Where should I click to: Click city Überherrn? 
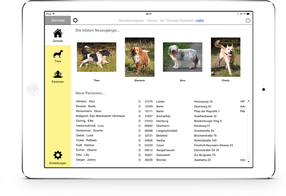[x=163, y=126]
